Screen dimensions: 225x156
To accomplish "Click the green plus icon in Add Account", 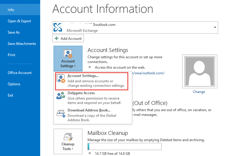I will (x=57, y=38).
